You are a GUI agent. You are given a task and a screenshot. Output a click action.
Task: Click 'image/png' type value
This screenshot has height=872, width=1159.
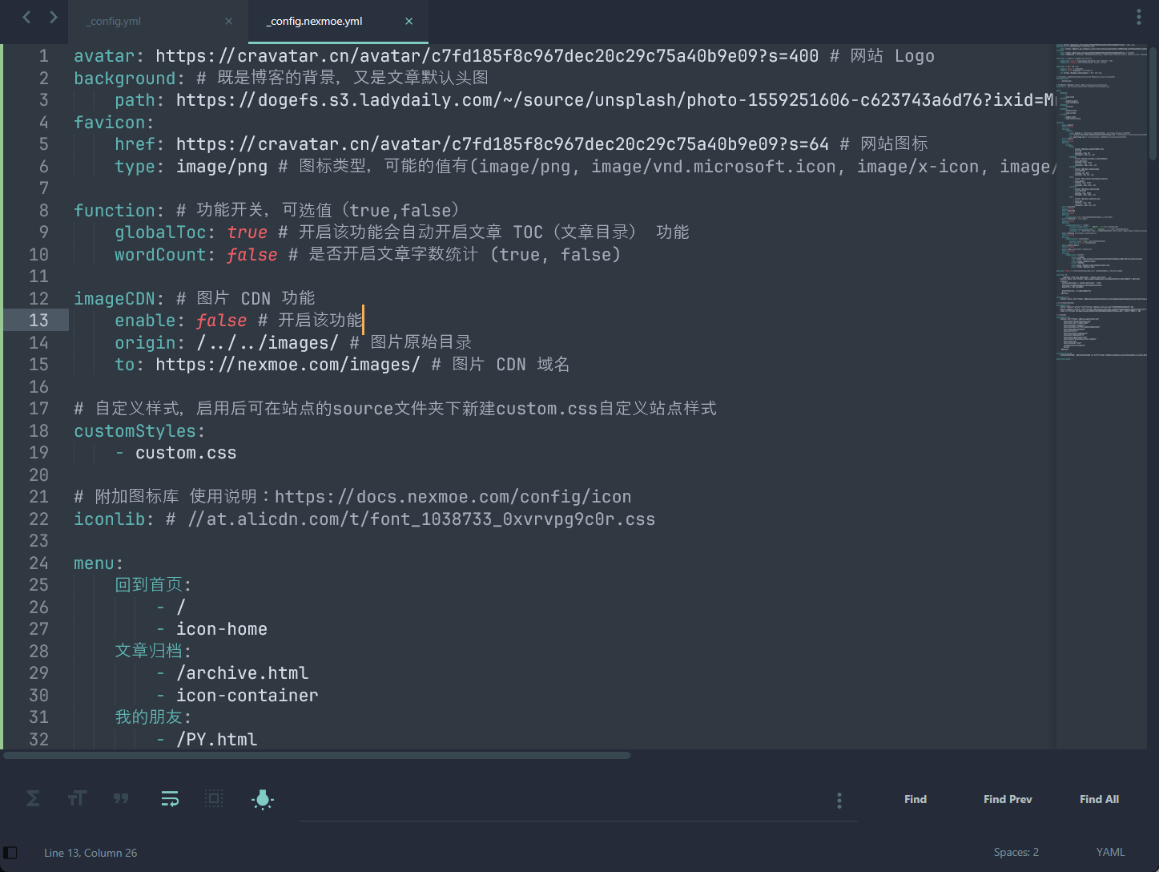(222, 167)
